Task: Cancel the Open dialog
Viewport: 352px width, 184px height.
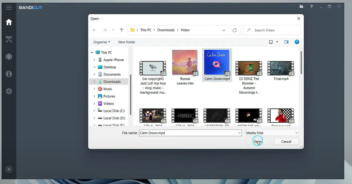Action: click(x=286, y=141)
